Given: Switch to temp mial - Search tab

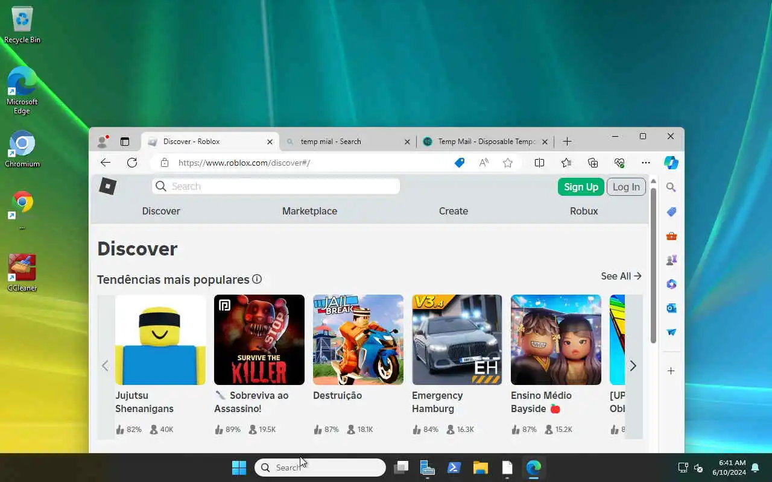Looking at the screenshot, I should tap(348, 142).
